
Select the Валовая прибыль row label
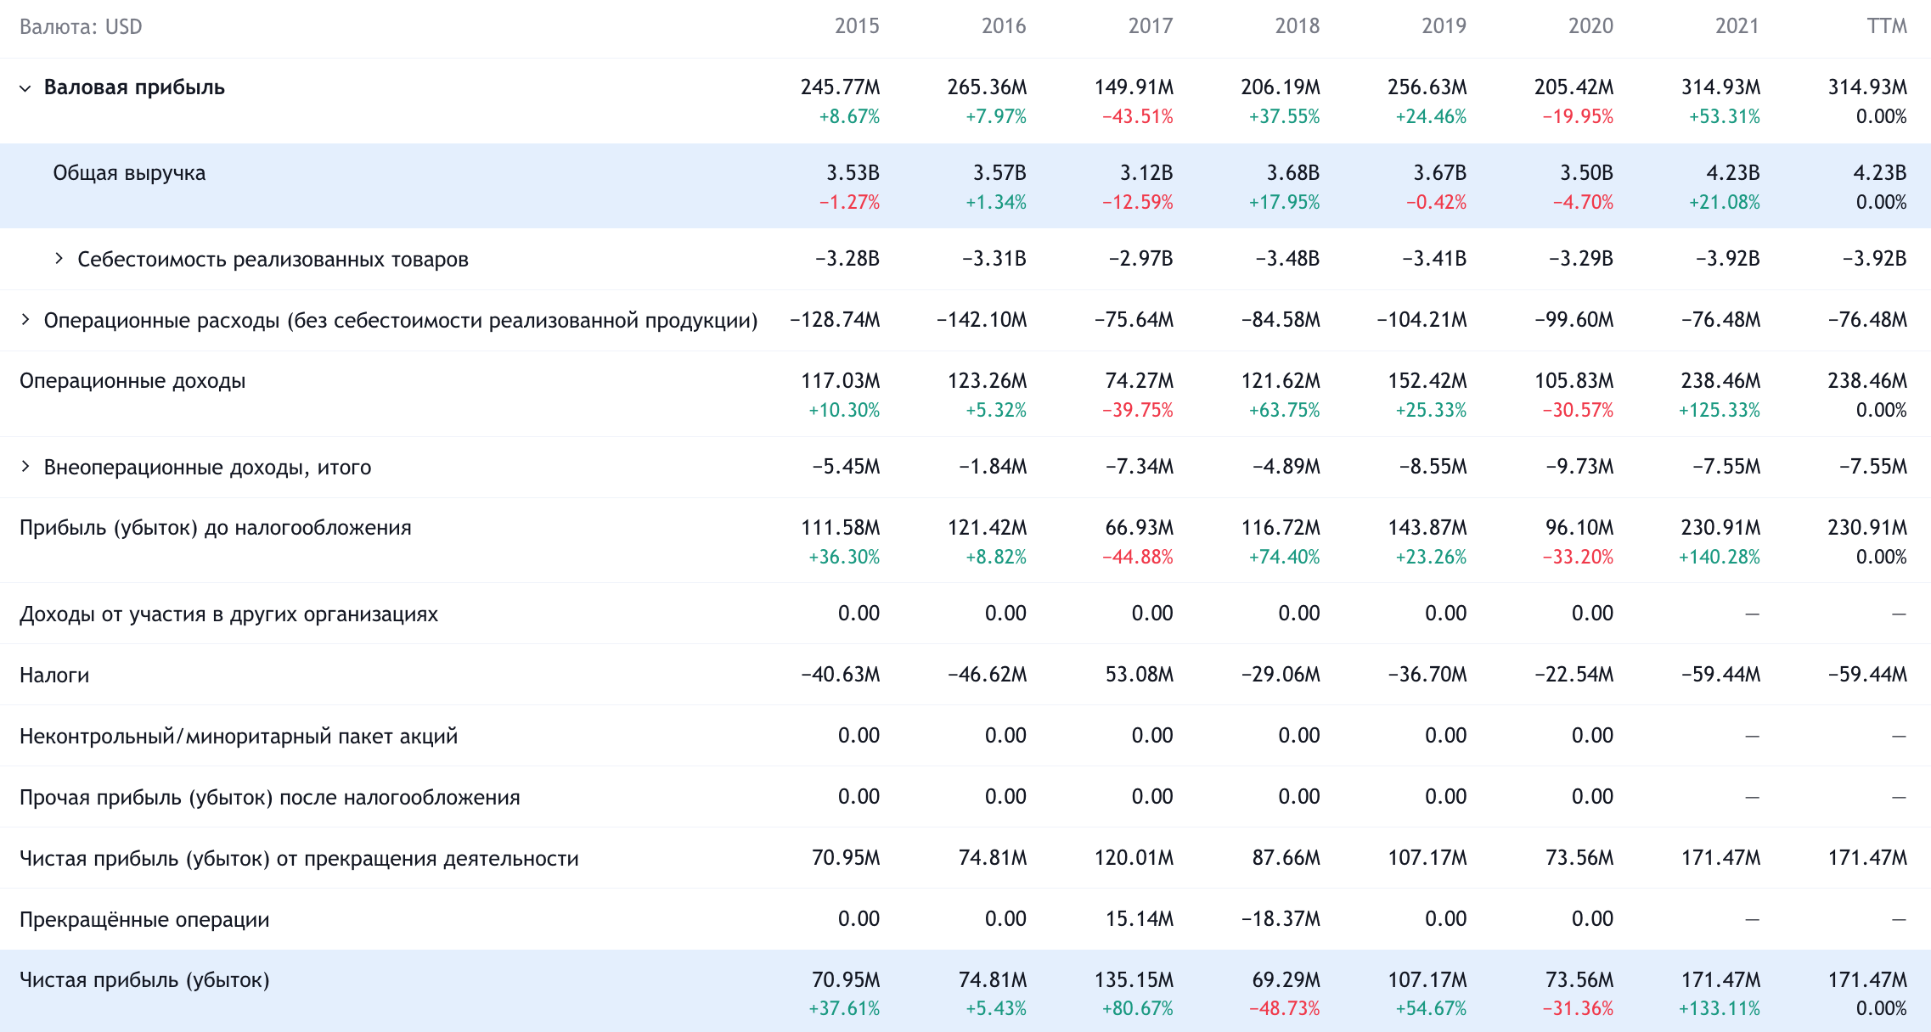pos(134,87)
